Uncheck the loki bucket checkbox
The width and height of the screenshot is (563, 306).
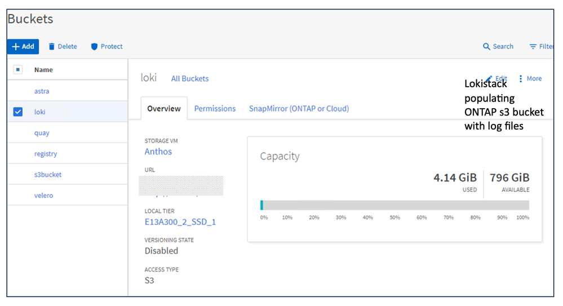coord(18,112)
